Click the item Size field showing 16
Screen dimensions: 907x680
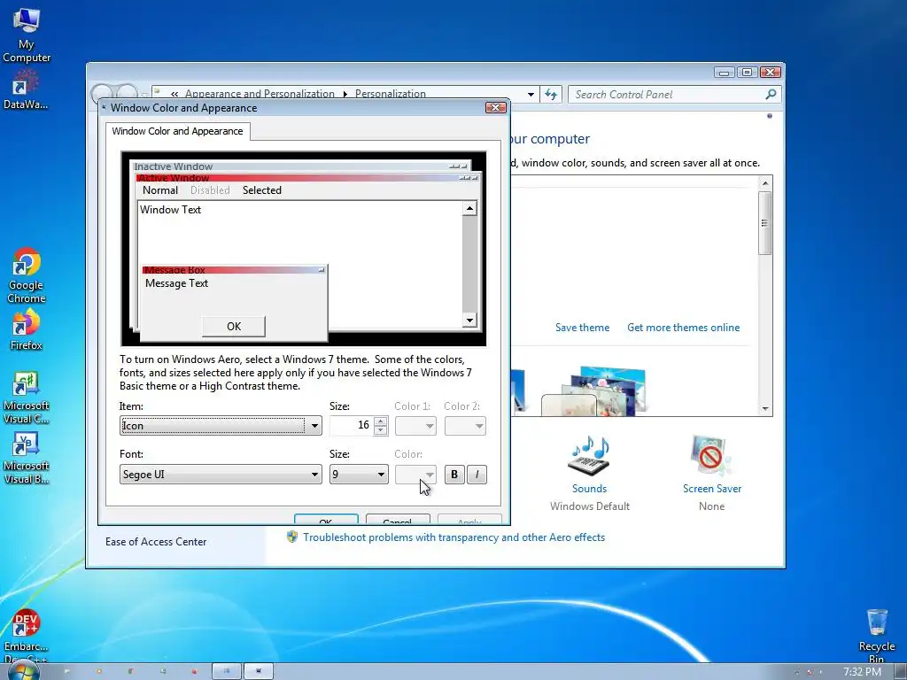(352, 426)
